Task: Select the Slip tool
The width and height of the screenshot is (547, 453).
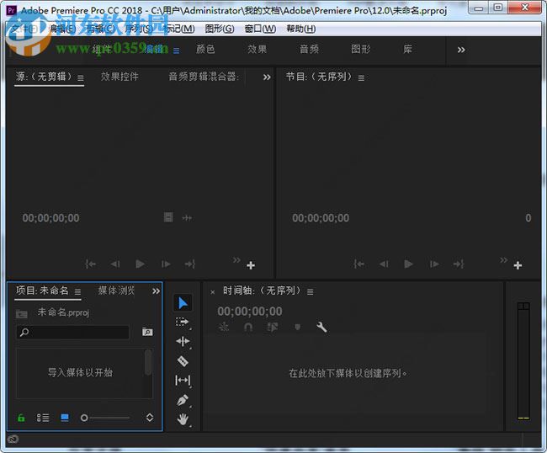Action: click(183, 380)
